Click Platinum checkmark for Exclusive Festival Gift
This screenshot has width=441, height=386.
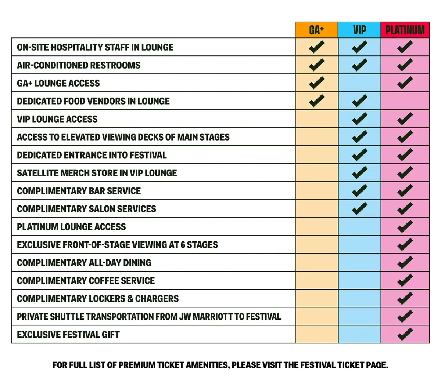tap(405, 334)
